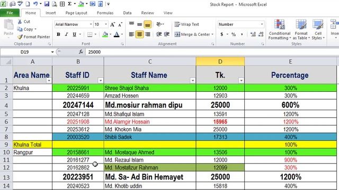The width and height of the screenshot is (339, 190).
Task: Click the Khulna Total cell
Action: (32, 145)
